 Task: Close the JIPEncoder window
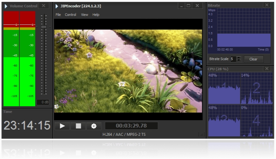pos(197,6)
